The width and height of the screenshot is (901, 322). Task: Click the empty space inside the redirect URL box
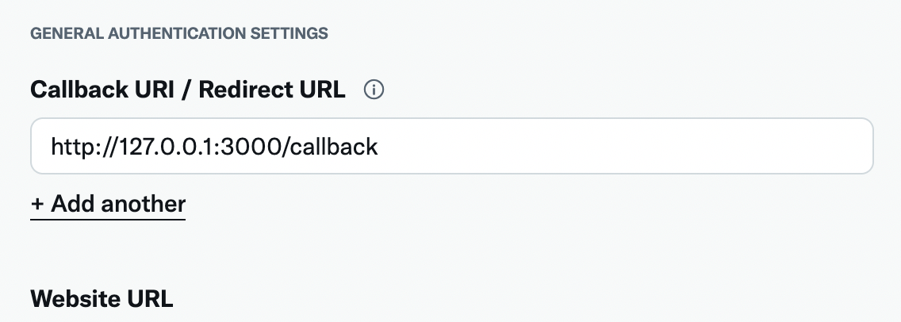pos(627,146)
